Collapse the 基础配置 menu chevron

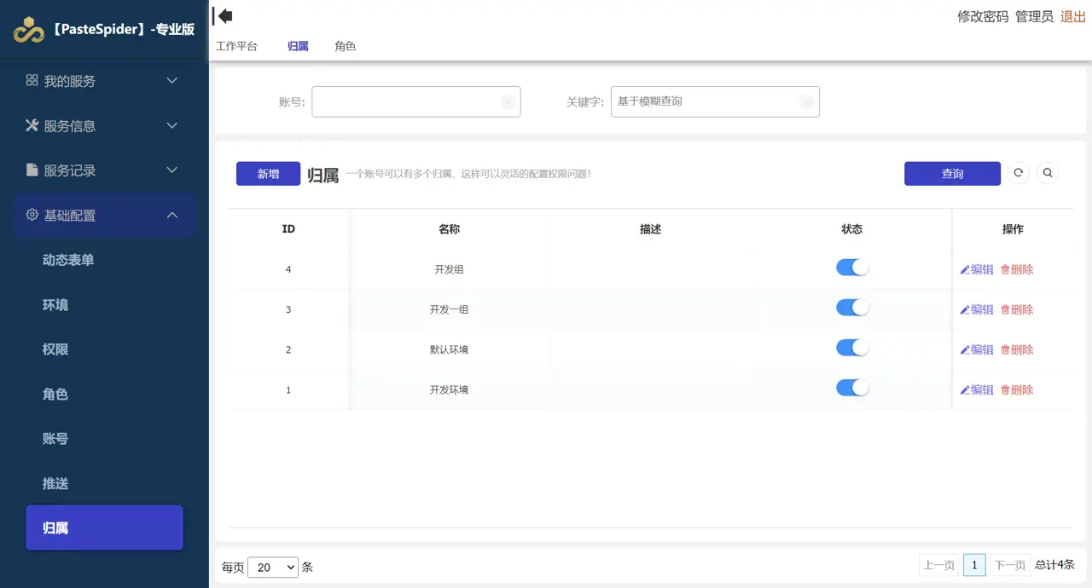pyautogui.click(x=171, y=215)
